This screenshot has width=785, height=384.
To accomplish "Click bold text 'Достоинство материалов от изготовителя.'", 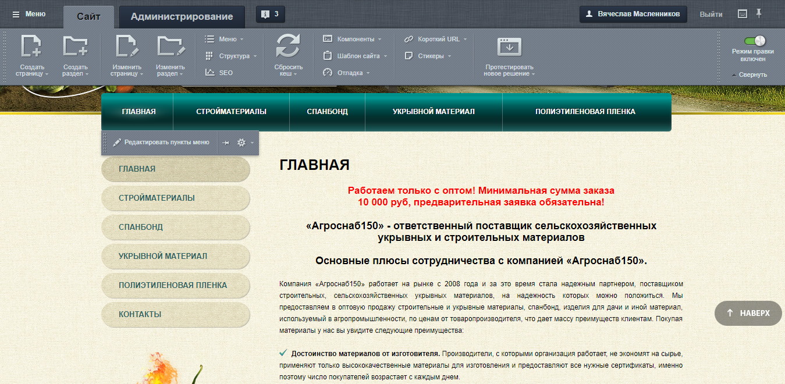I will (x=366, y=353).
